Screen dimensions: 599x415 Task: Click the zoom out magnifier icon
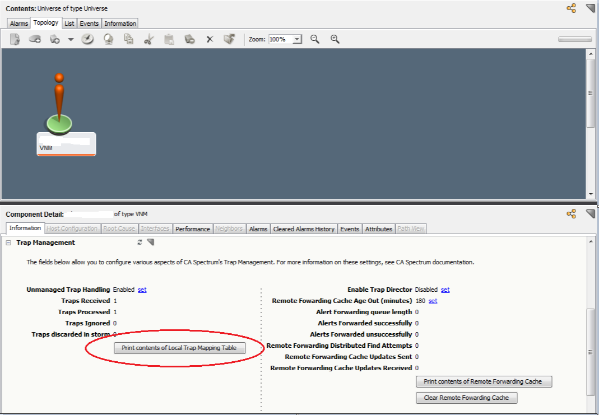coord(315,39)
